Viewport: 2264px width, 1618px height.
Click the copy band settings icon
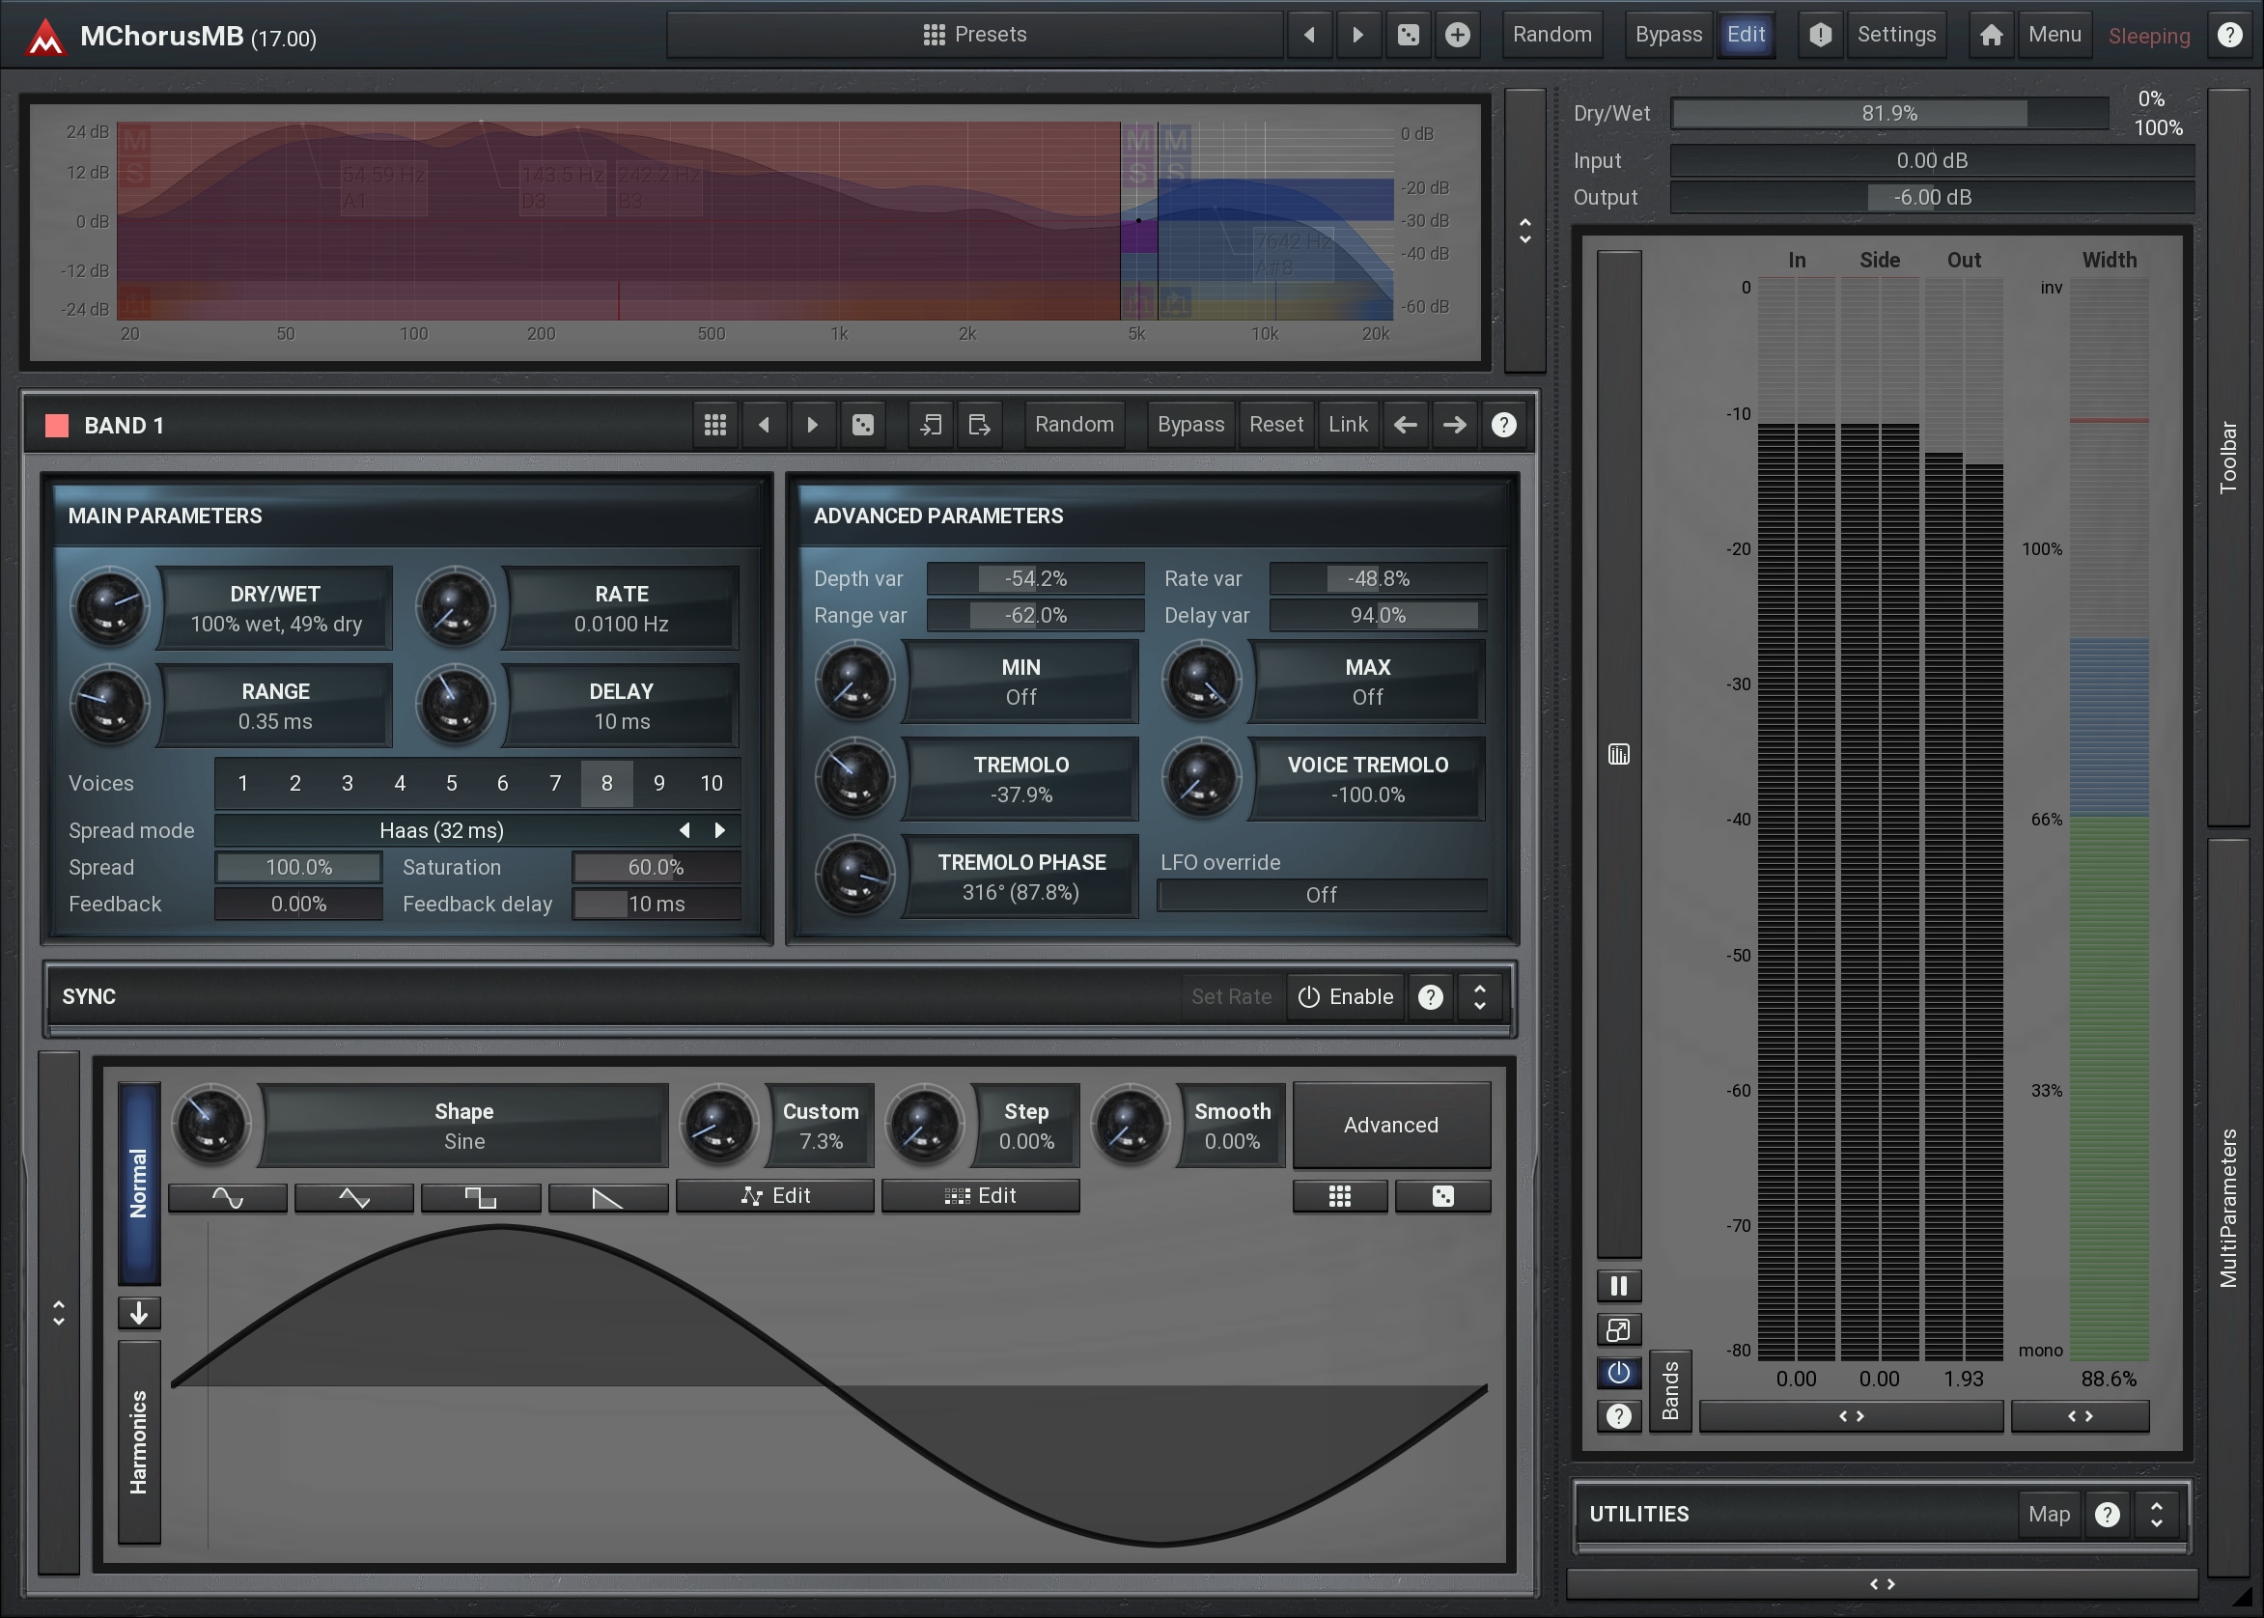pyautogui.click(x=931, y=426)
